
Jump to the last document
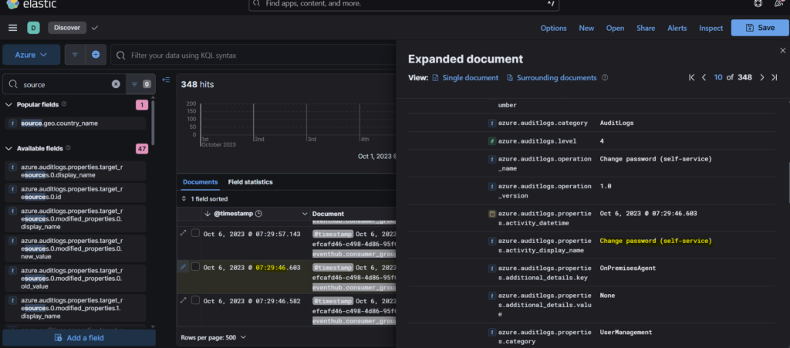tap(775, 77)
